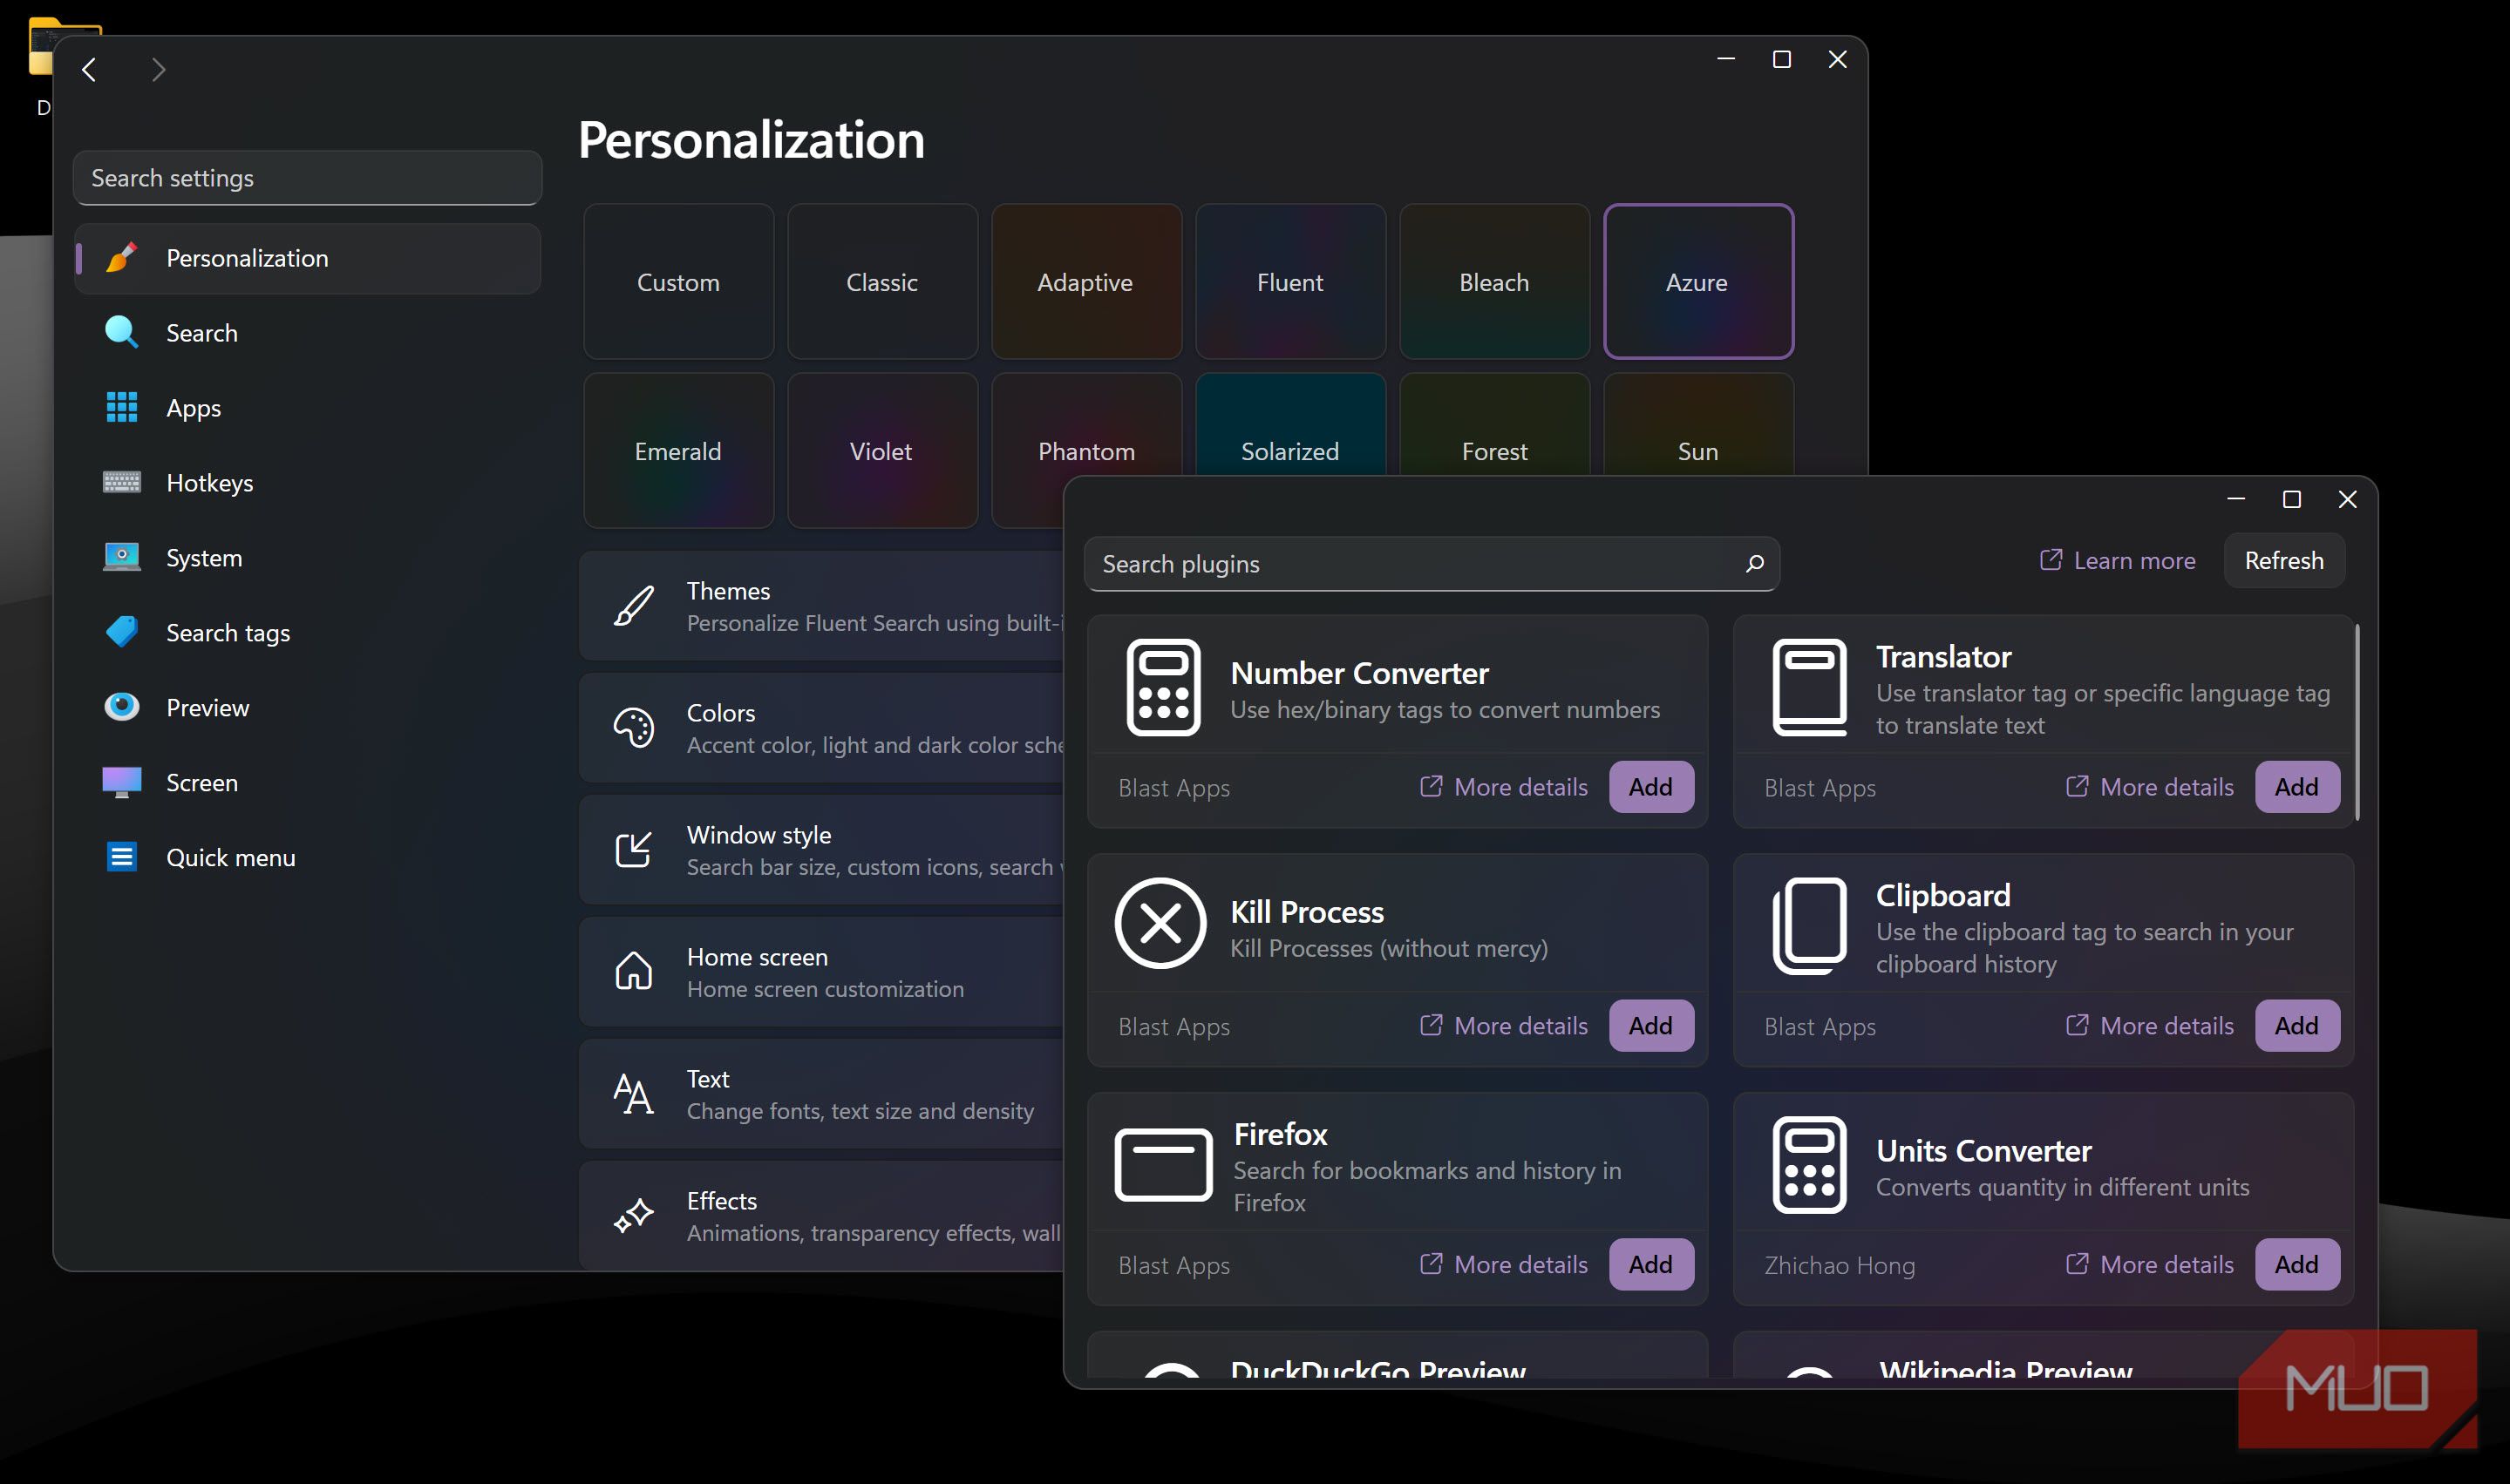
Task: Click the Translator plugin icon
Action: [x=1810, y=688]
